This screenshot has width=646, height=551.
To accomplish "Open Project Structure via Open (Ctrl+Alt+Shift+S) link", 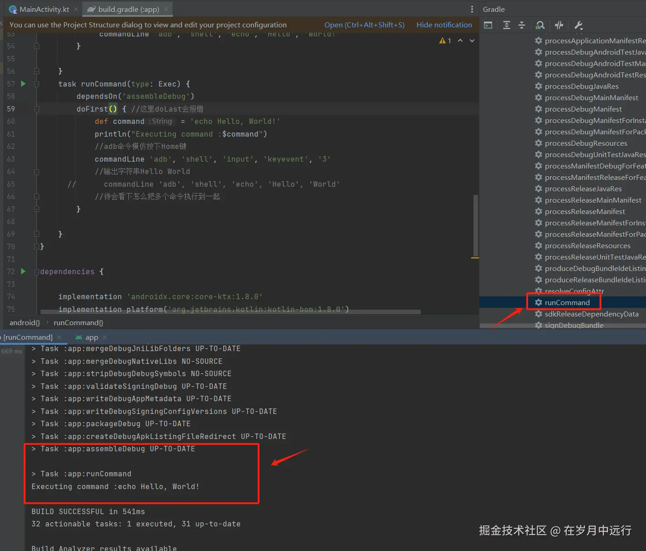I will (364, 25).
